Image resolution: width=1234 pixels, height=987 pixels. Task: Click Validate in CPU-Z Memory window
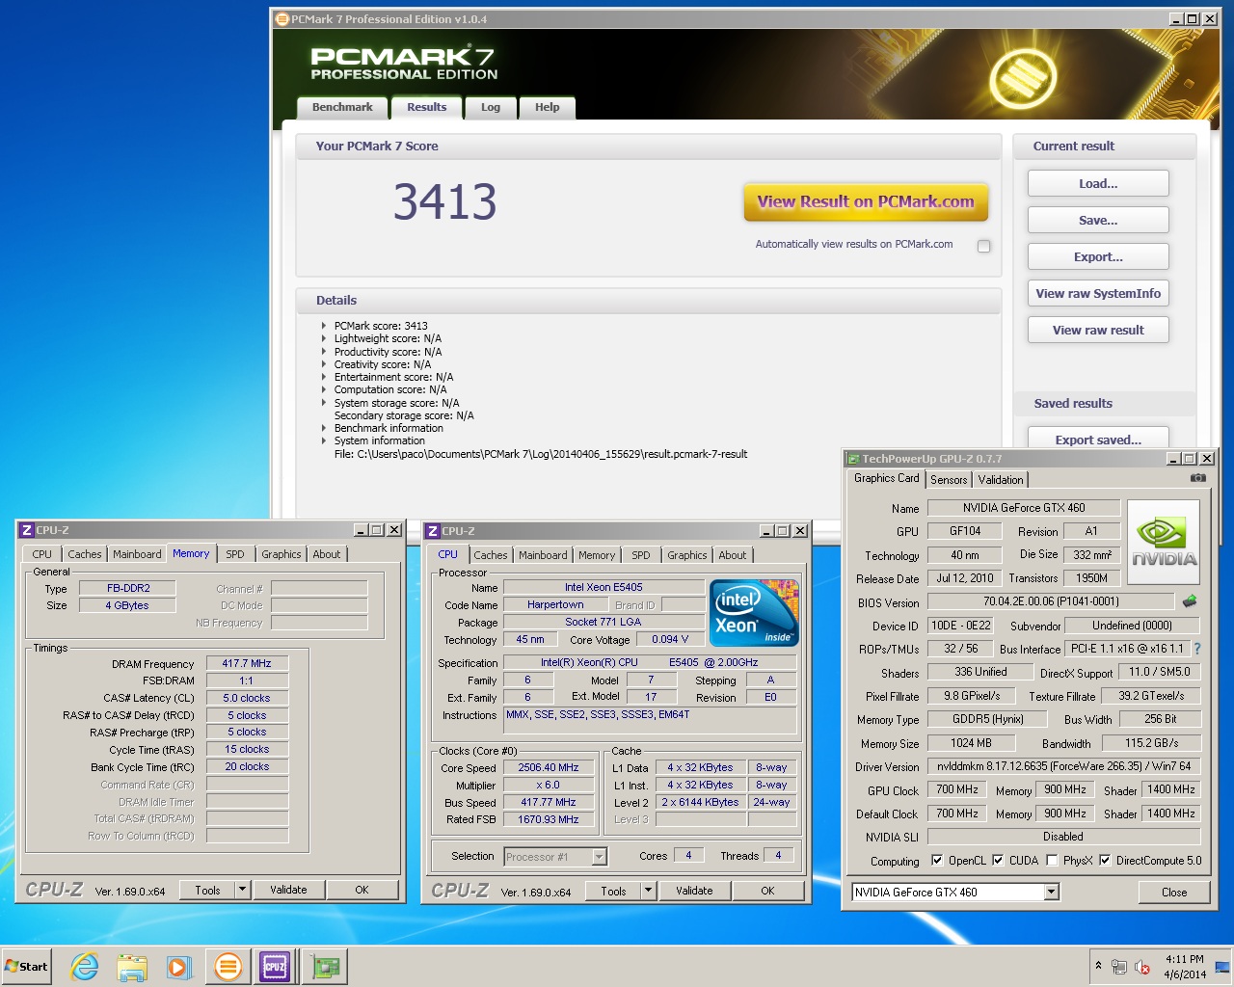288,890
